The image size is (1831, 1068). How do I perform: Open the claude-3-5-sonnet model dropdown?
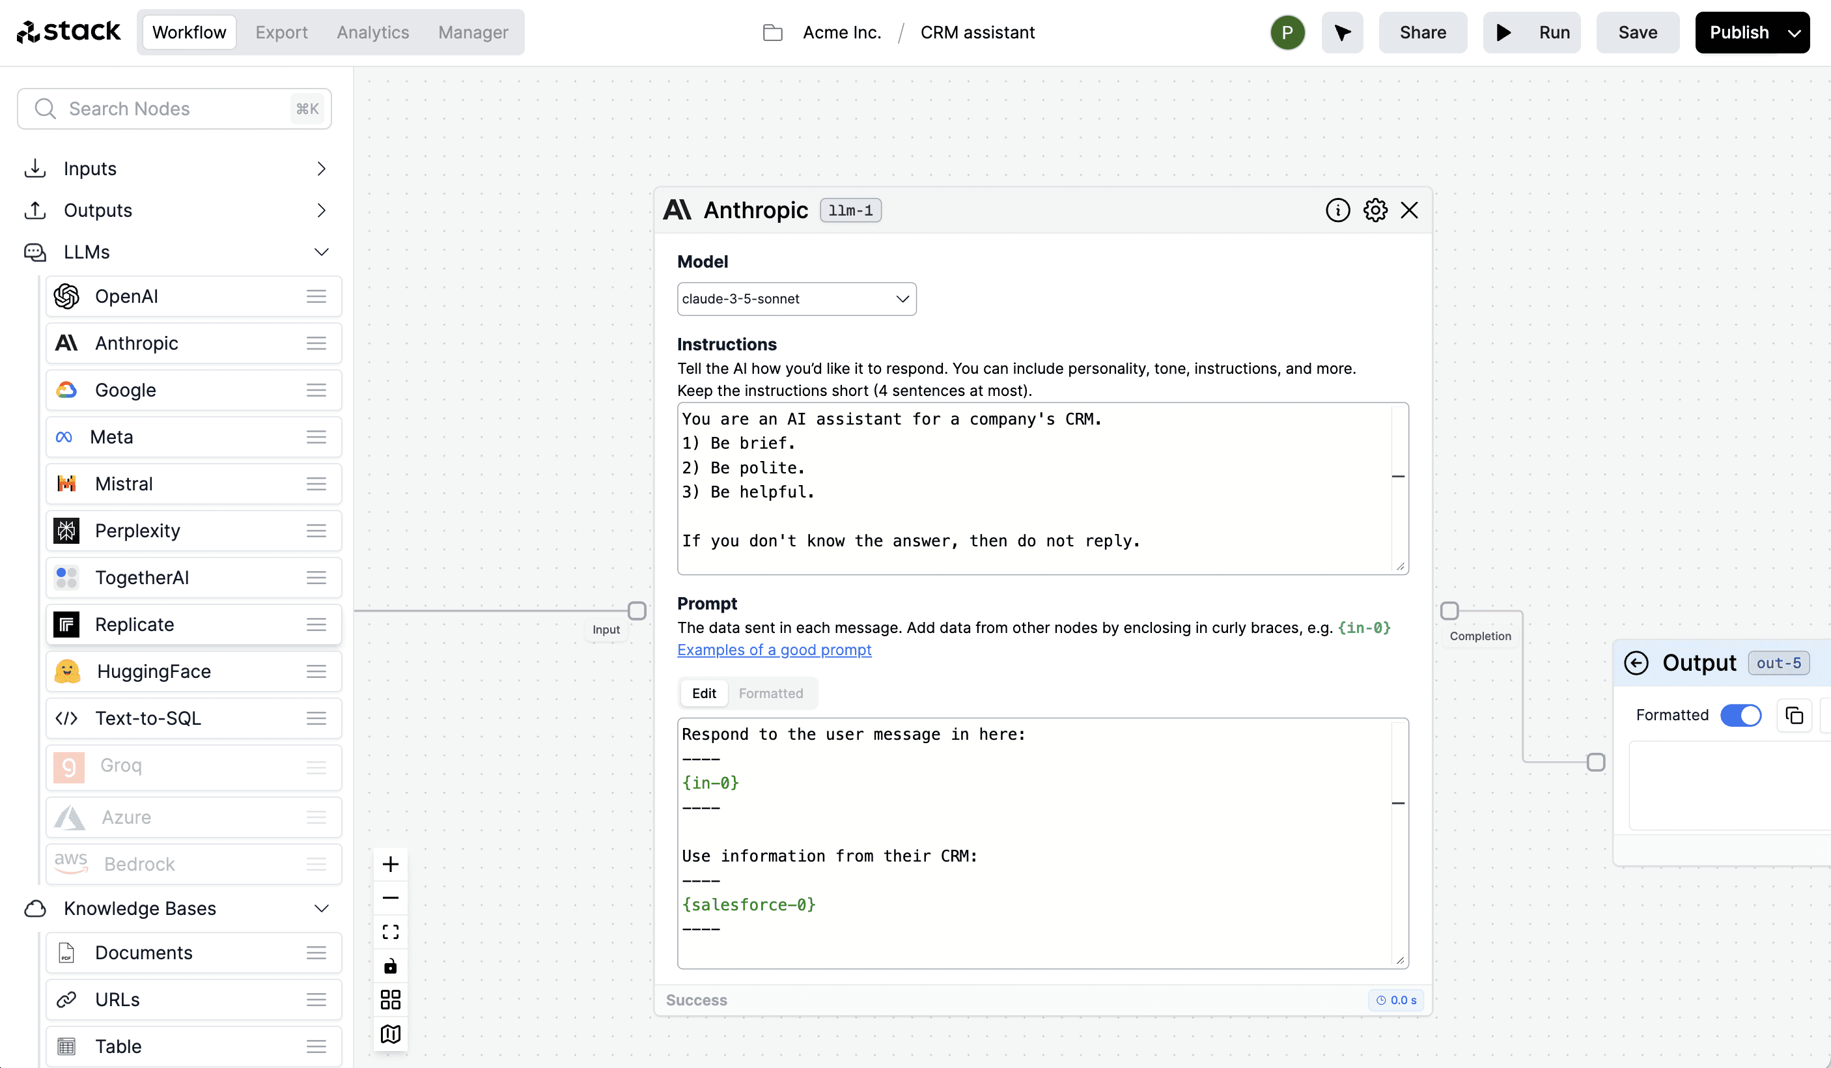pyautogui.click(x=796, y=299)
